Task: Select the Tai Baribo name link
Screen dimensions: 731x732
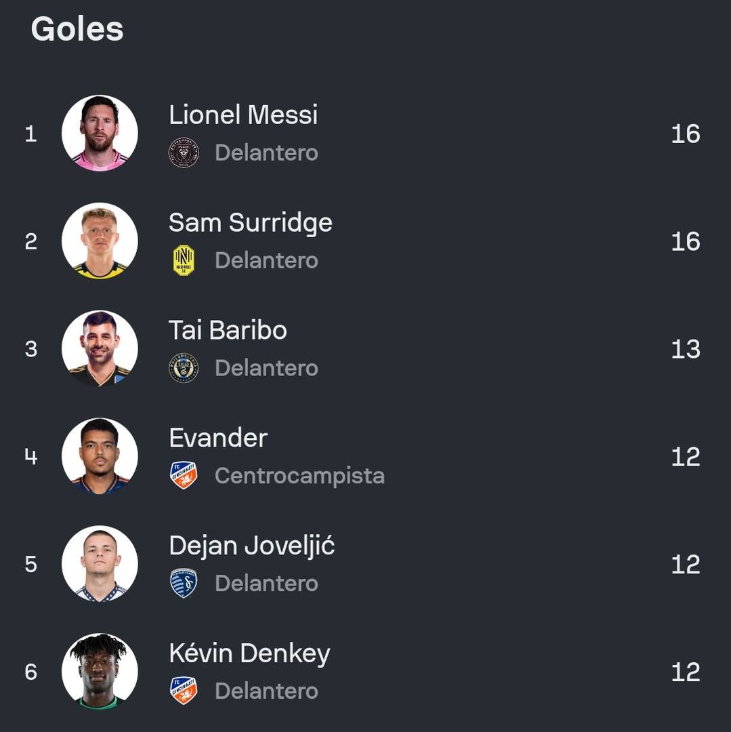Action: click(x=228, y=330)
